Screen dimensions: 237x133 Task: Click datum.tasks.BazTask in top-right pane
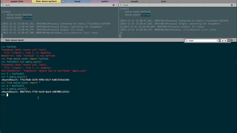click(137, 11)
